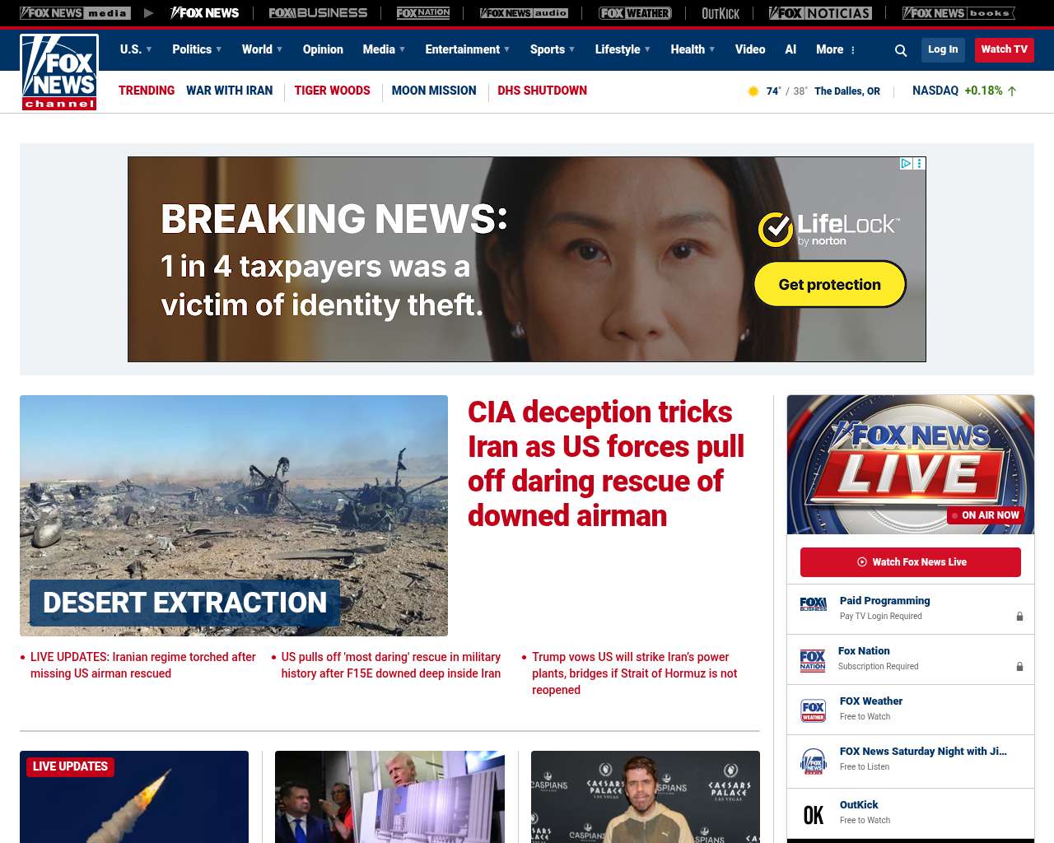1054x843 pixels.
Task: Open the Trump with building model thumbnail
Action: pos(389,797)
